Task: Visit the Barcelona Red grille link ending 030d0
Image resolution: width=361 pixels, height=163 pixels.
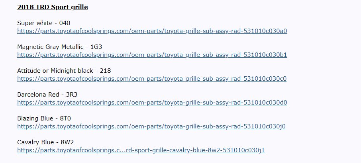Action: (152, 103)
